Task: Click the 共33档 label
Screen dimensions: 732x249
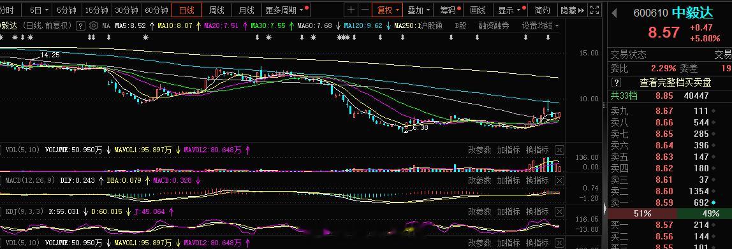Action: pos(624,96)
